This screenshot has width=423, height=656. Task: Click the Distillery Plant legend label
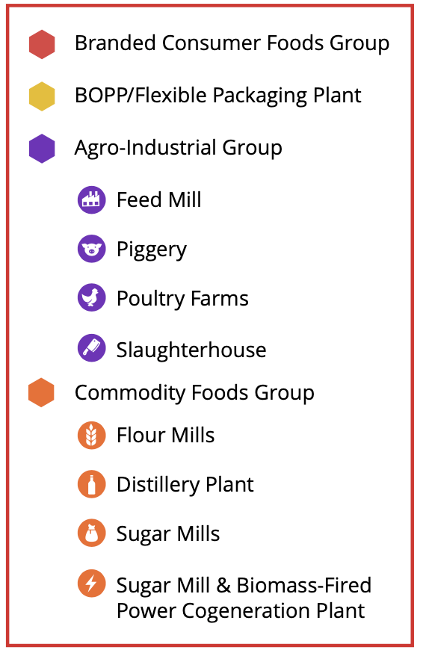(185, 484)
